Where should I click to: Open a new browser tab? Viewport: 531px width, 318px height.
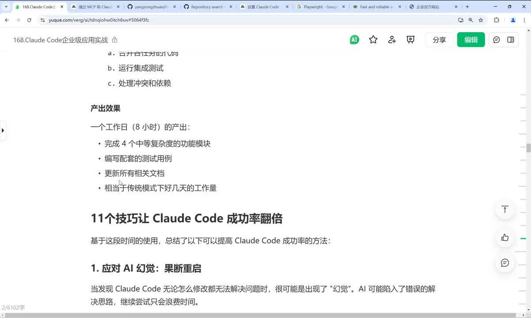[467, 7]
